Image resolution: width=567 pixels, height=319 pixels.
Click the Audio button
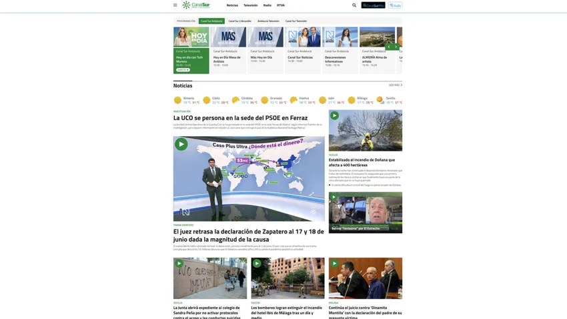pyautogui.click(x=396, y=5)
